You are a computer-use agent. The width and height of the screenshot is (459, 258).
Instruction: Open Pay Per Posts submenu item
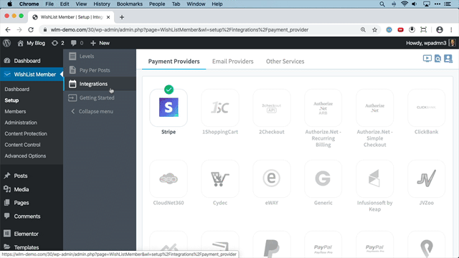(x=100, y=70)
